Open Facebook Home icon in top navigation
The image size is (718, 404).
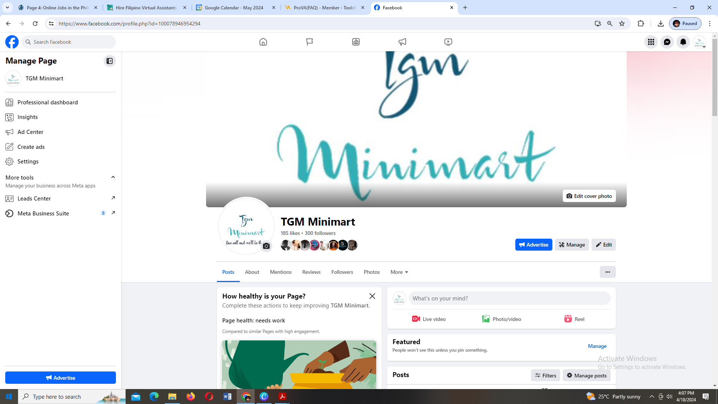tap(263, 42)
